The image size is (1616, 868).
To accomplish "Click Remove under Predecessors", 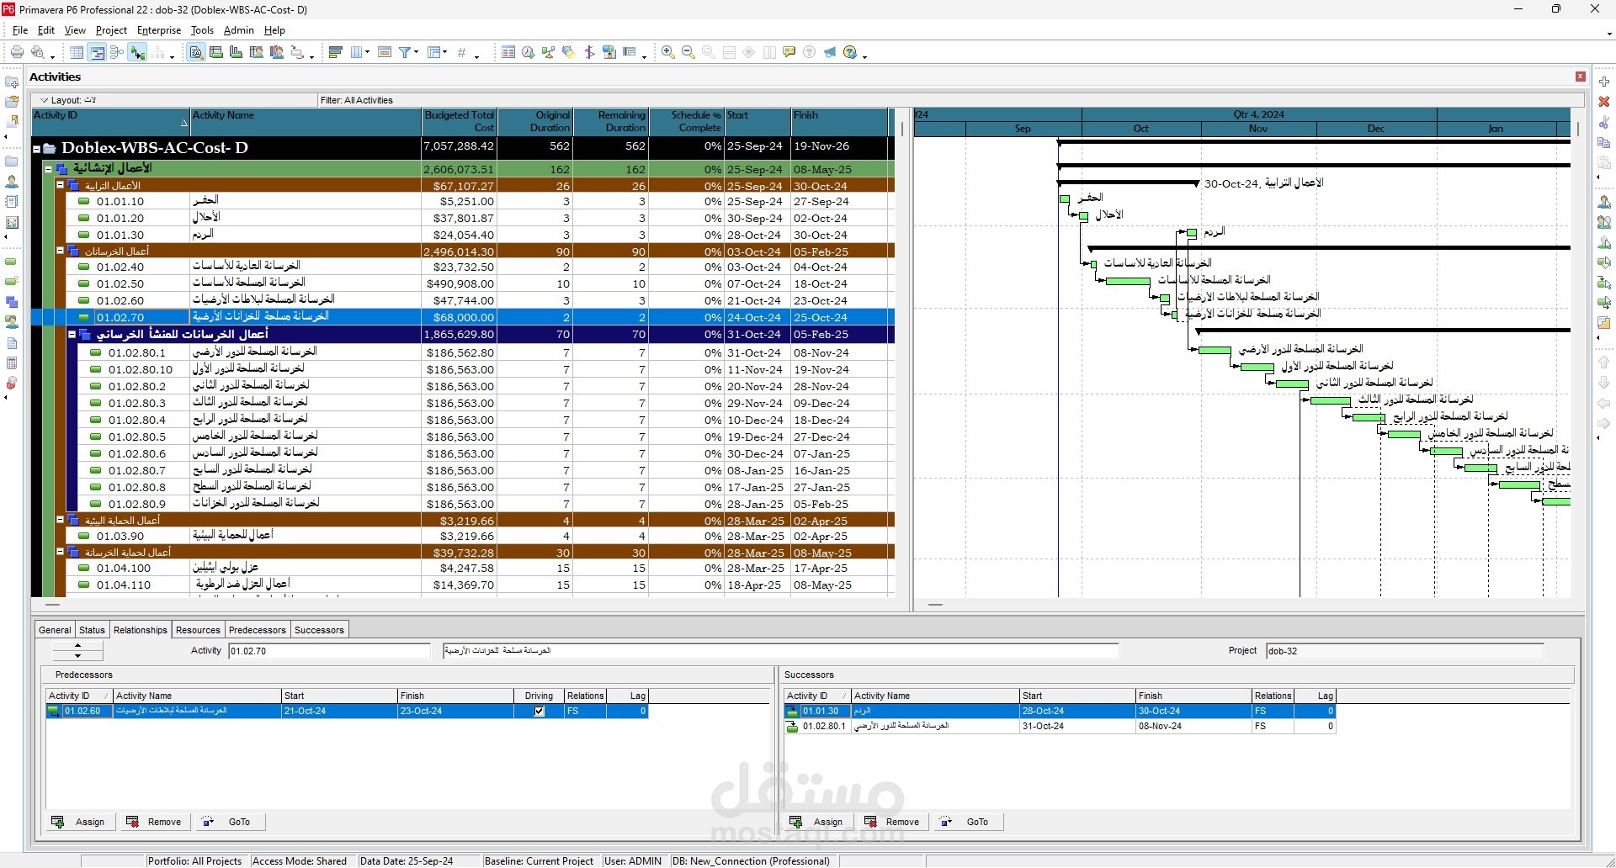I will coord(154,822).
